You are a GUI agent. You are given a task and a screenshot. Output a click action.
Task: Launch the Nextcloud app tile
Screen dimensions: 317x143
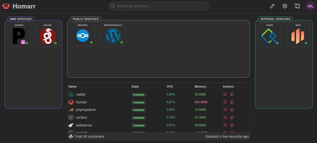click(x=83, y=35)
